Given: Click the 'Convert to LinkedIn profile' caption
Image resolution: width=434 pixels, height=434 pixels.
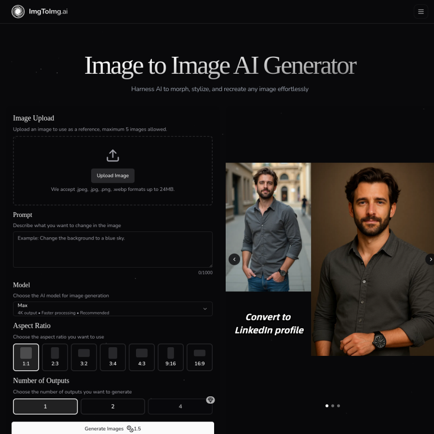Looking at the screenshot, I should [269, 324].
